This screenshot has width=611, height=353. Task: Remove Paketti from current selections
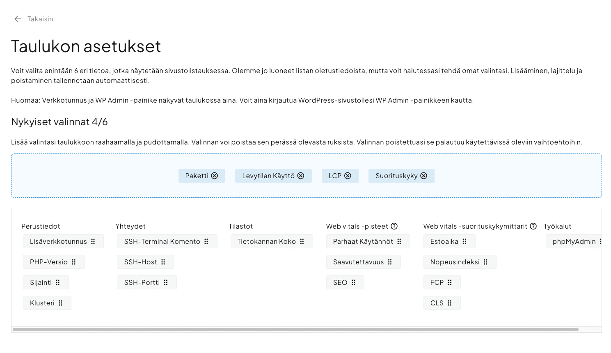point(214,176)
